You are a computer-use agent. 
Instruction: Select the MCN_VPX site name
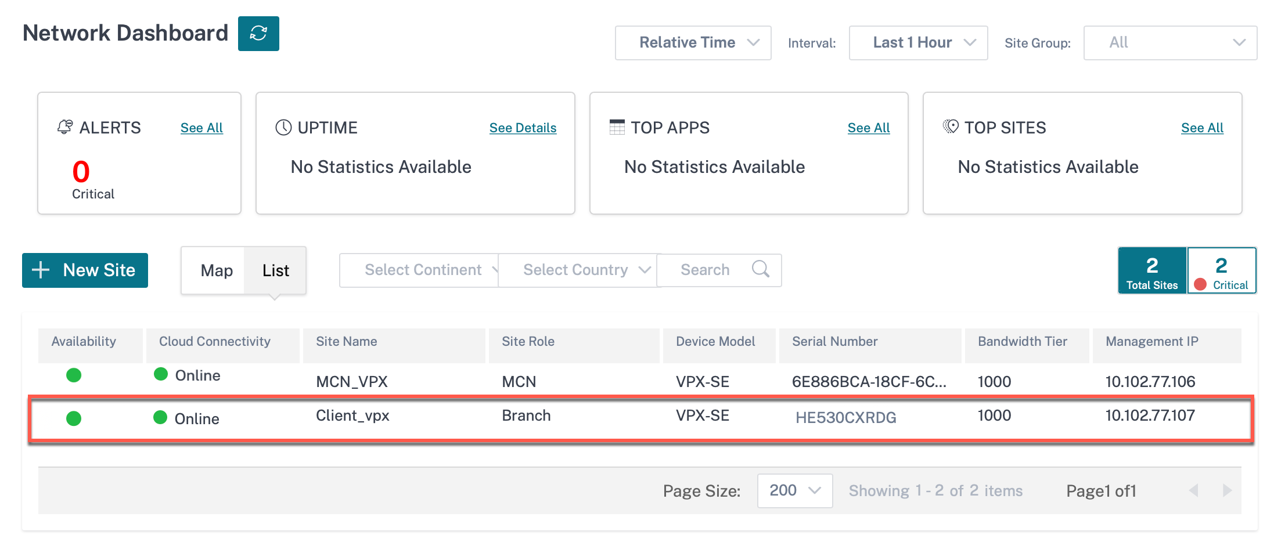[352, 381]
